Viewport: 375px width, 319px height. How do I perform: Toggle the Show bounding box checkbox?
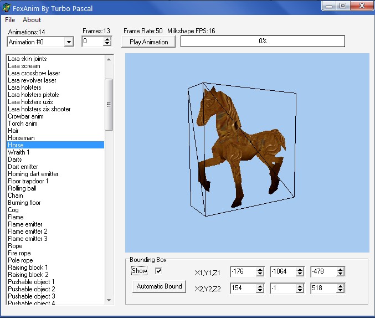click(x=158, y=271)
